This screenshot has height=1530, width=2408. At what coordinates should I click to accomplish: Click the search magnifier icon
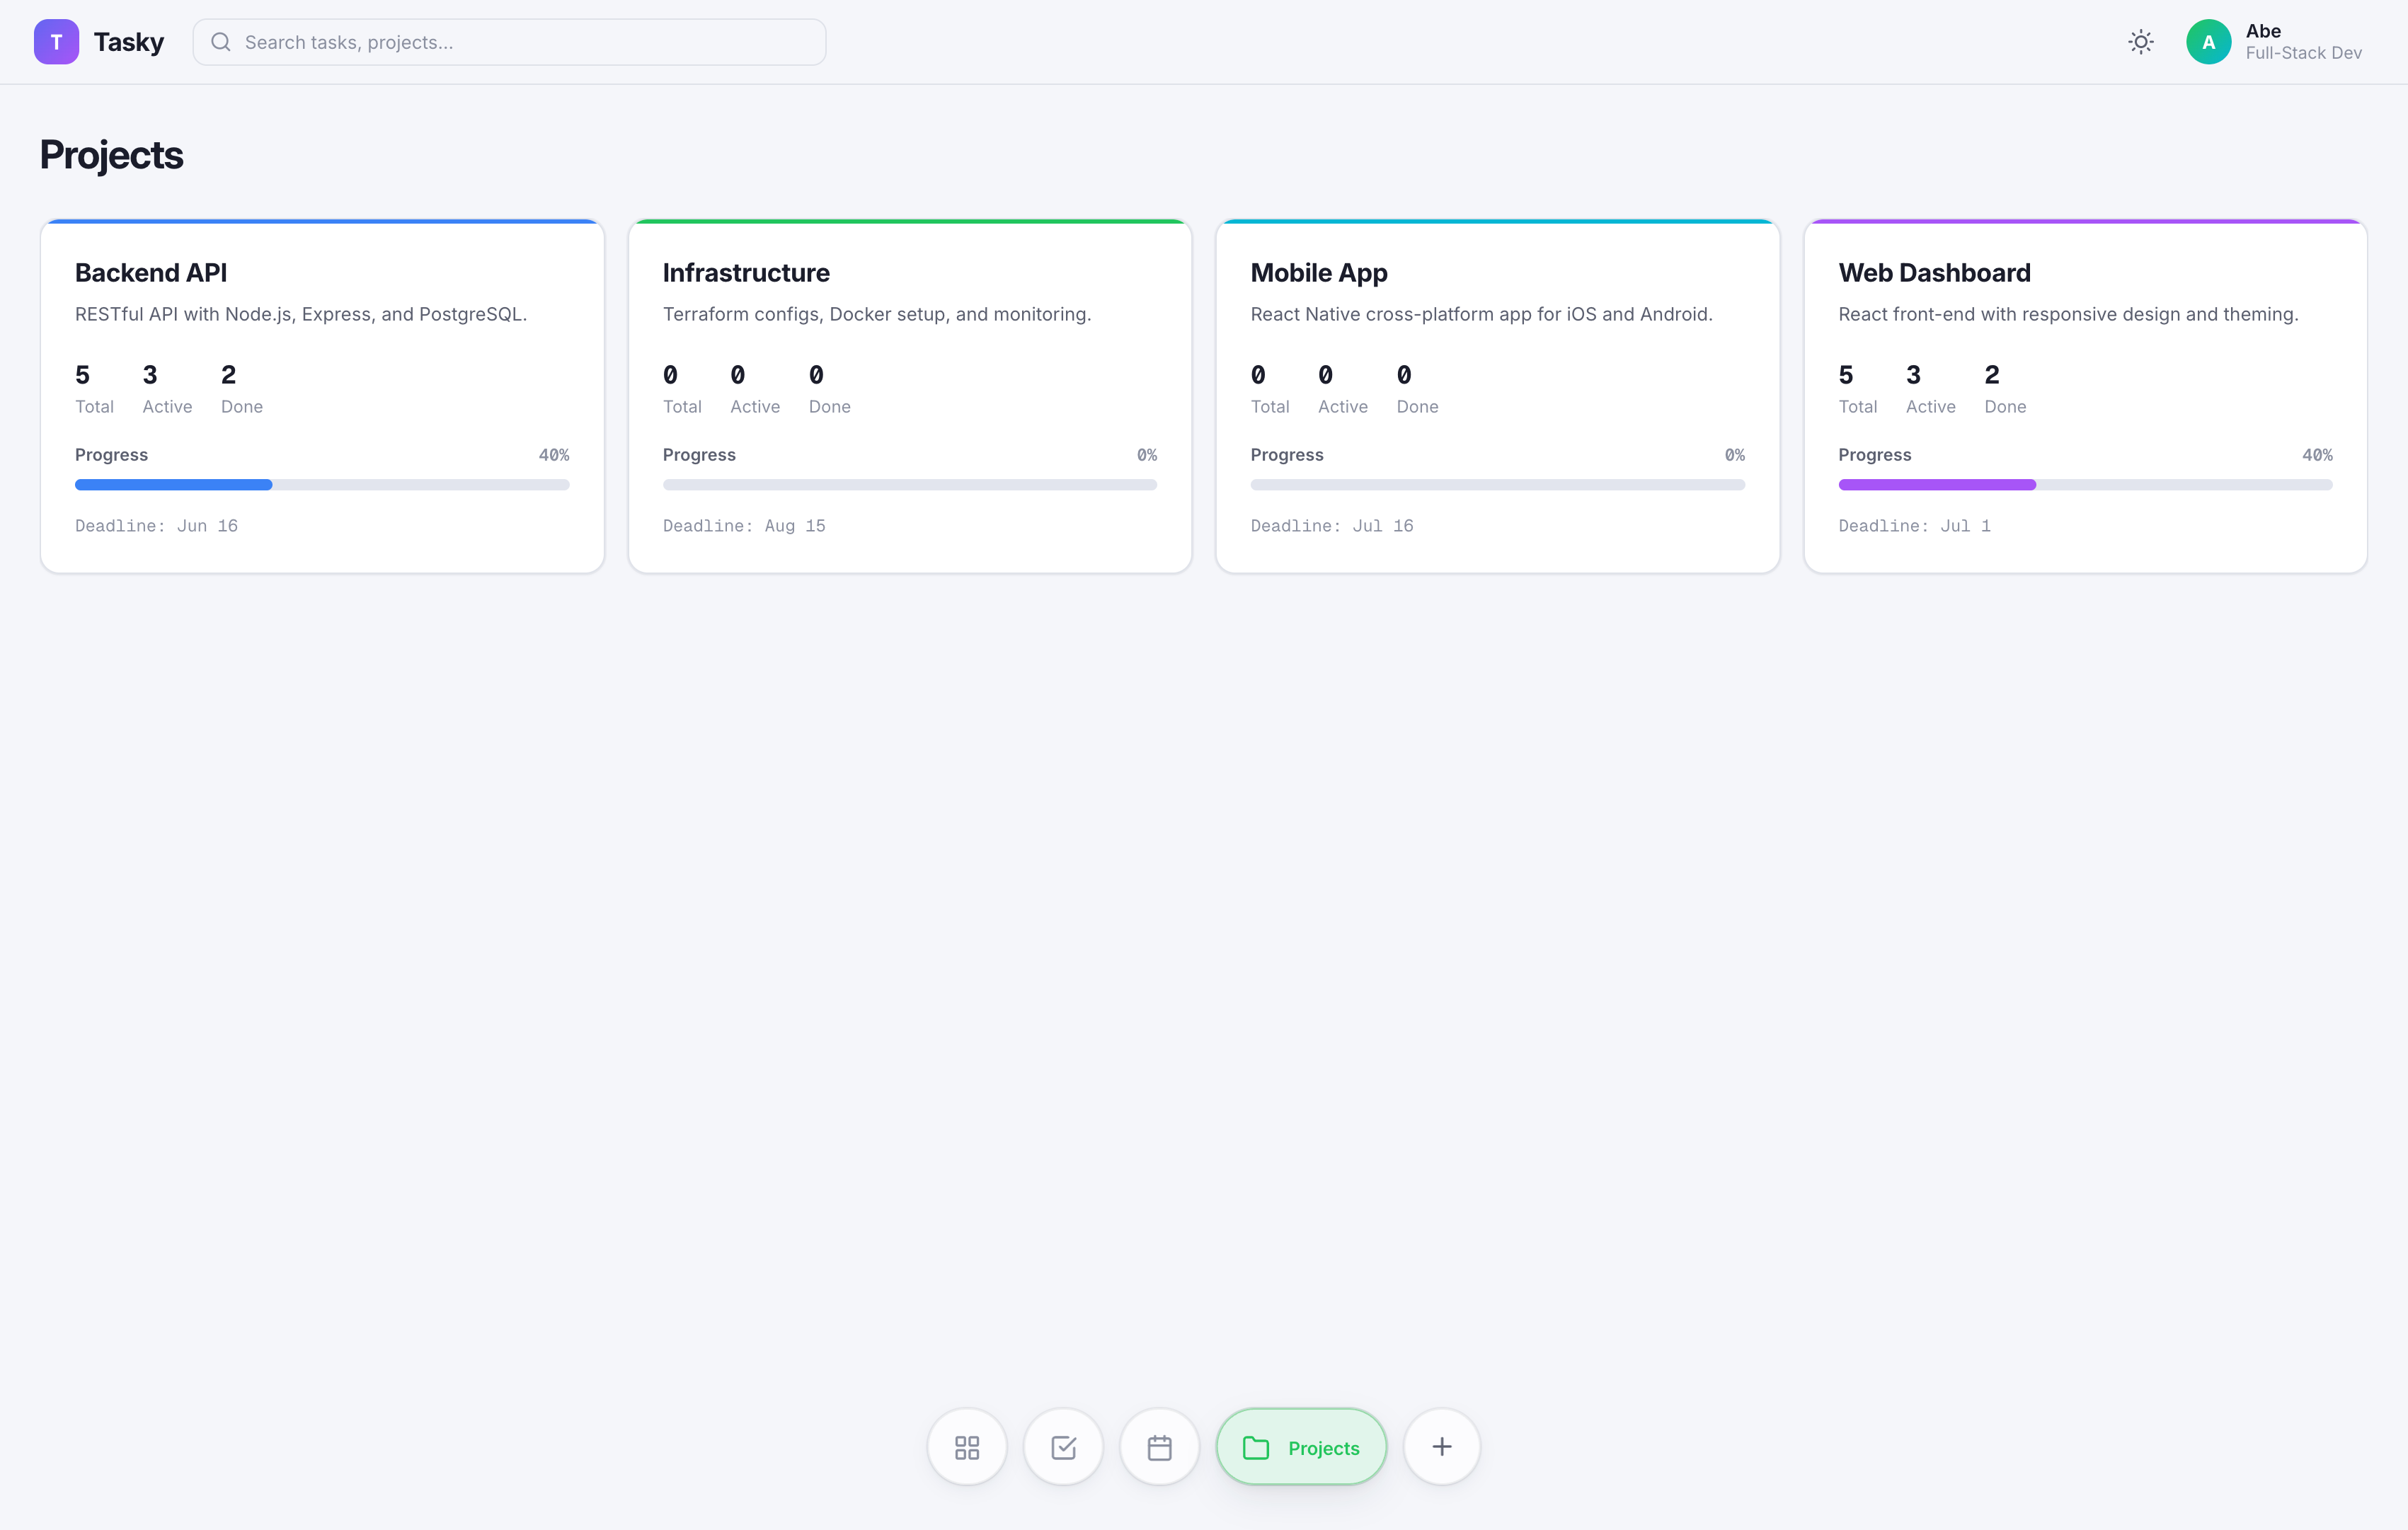click(221, 42)
